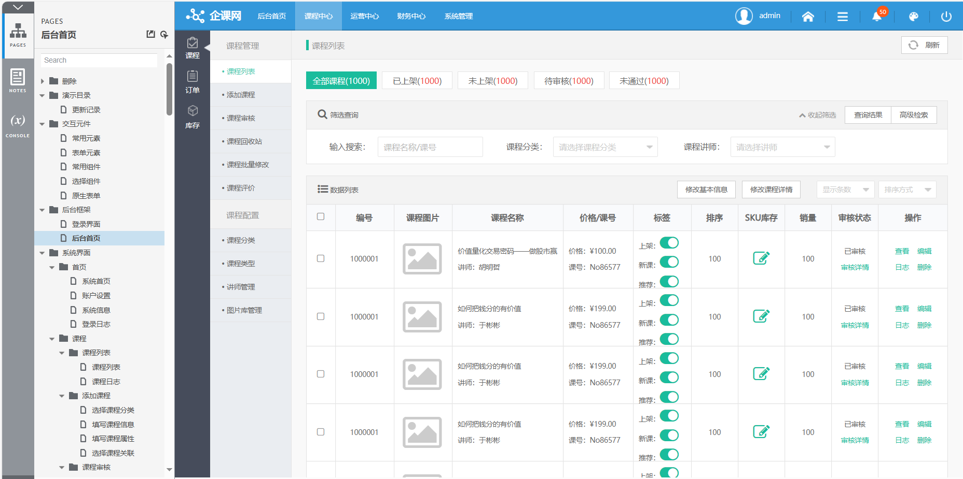
Task: Switch to 运营中心 top nav
Action: [365, 16]
